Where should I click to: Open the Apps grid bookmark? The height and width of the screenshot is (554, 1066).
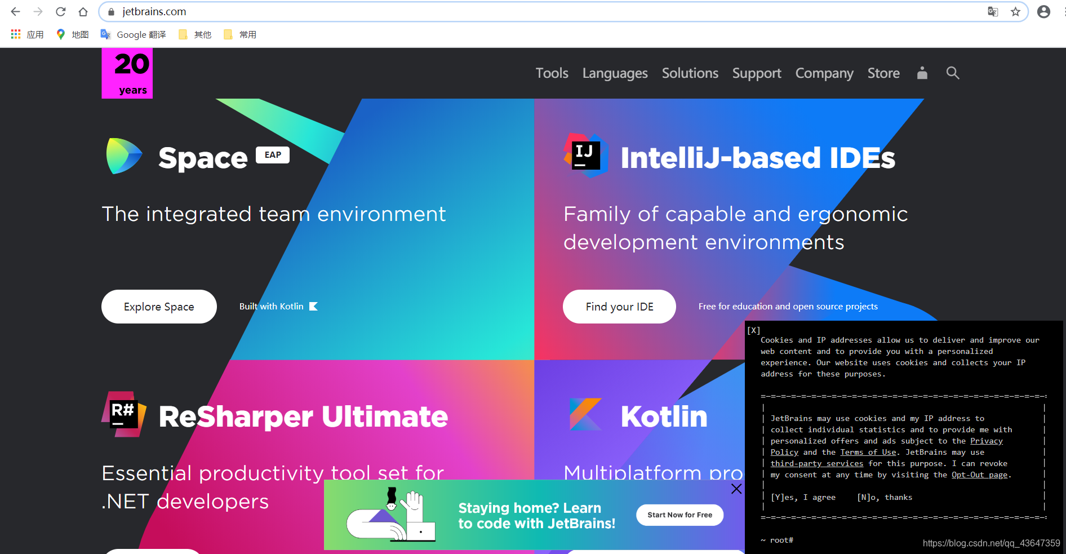tap(27, 34)
